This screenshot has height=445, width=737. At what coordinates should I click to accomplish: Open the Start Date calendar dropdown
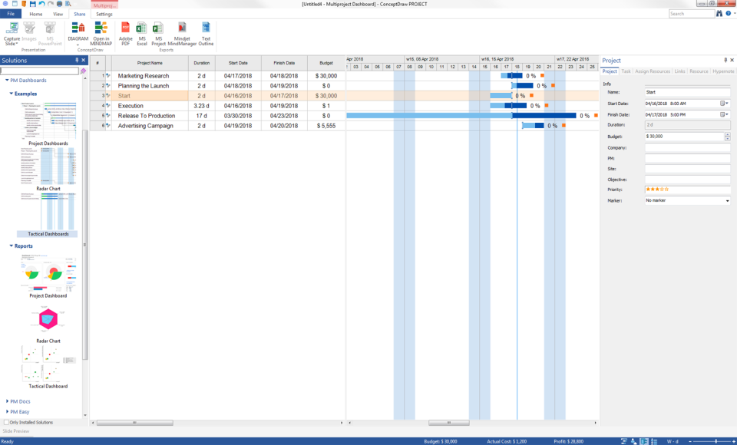coord(725,104)
